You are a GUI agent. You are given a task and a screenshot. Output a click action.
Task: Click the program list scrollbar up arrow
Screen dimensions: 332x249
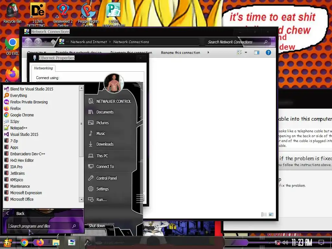click(81, 88)
